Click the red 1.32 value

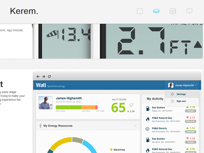(192, 139)
